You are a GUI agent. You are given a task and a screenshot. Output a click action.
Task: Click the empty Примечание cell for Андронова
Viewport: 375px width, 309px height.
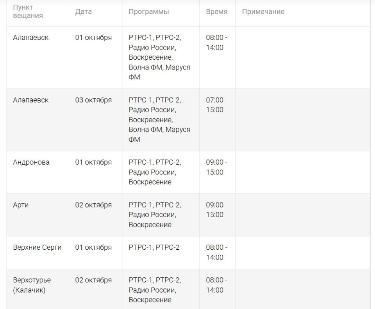click(303, 172)
